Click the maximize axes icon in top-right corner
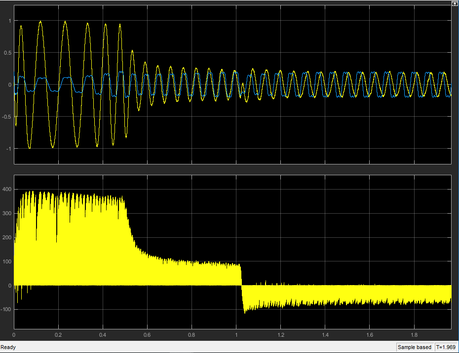 (x=455, y=3)
